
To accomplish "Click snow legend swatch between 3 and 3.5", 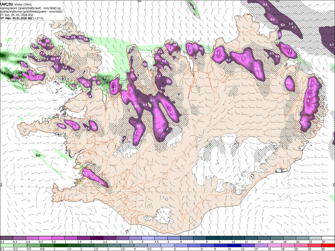I will pos(122,238).
